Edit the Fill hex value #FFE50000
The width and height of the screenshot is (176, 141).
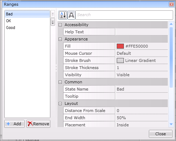tap(137, 46)
